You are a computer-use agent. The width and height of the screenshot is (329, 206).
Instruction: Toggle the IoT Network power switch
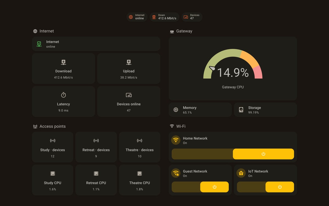click(x=265, y=187)
